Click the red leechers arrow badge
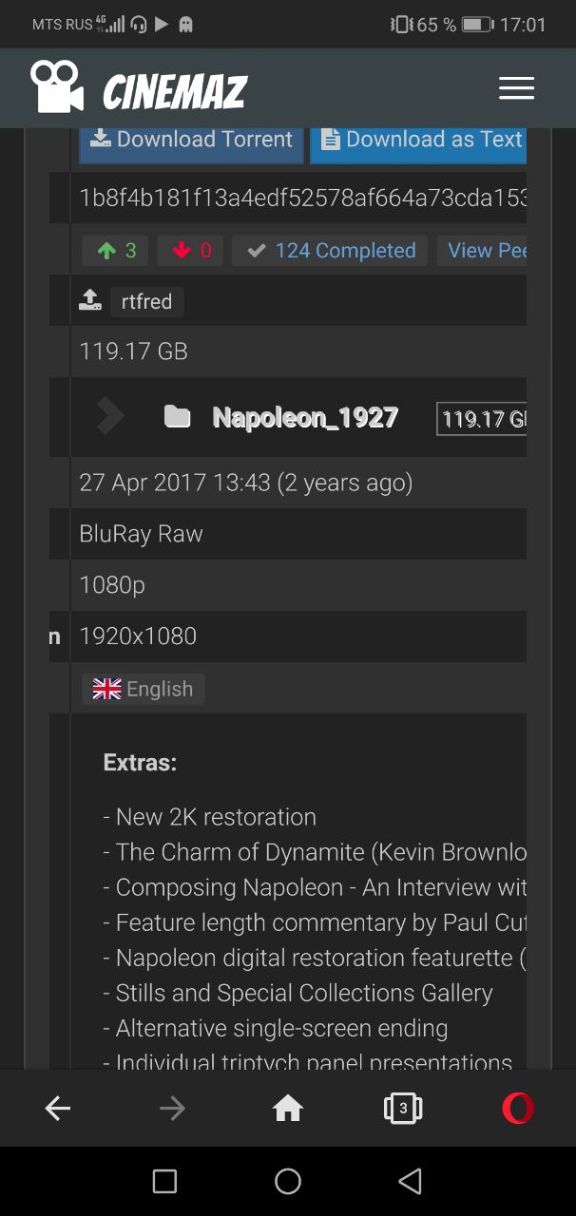 (191, 251)
